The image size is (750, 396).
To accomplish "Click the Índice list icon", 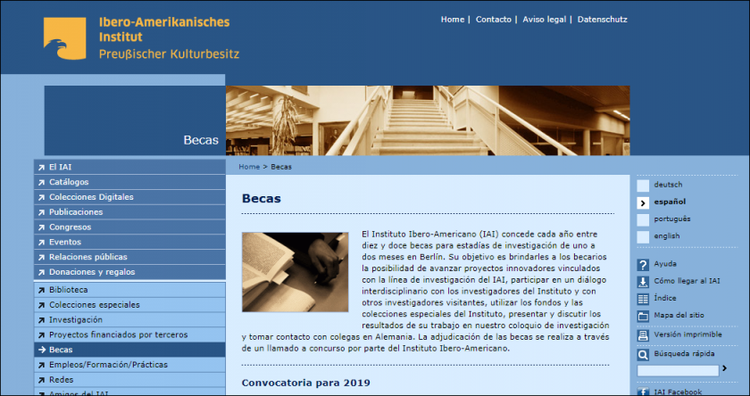I will [643, 299].
